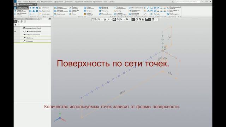Open the Диагностика menu
This screenshot has width=226, height=127.
69,2
